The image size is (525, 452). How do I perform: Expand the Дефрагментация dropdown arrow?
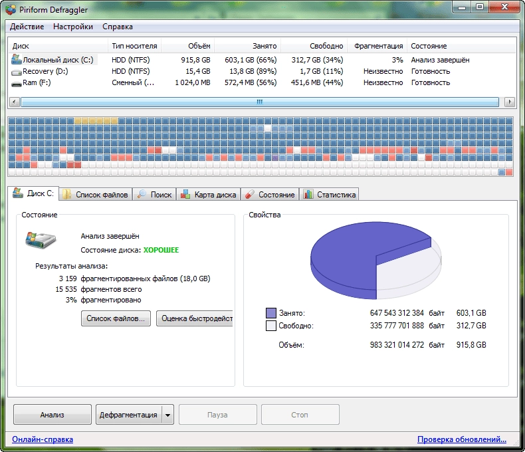pos(167,415)
